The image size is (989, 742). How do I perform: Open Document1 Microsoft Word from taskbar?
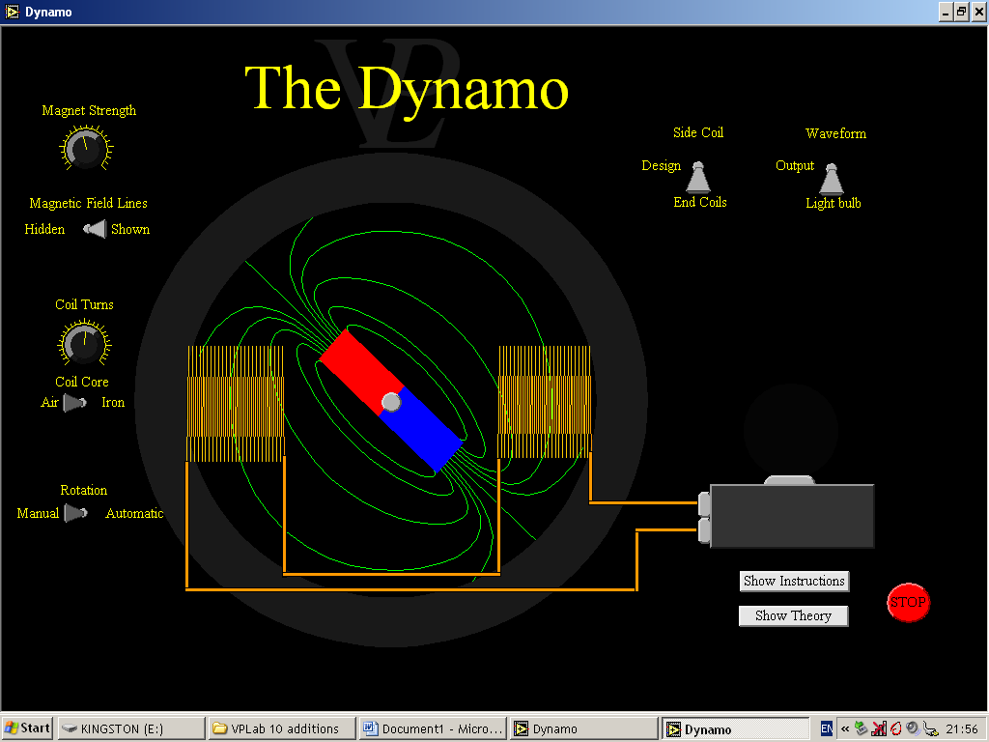[433, 728]
